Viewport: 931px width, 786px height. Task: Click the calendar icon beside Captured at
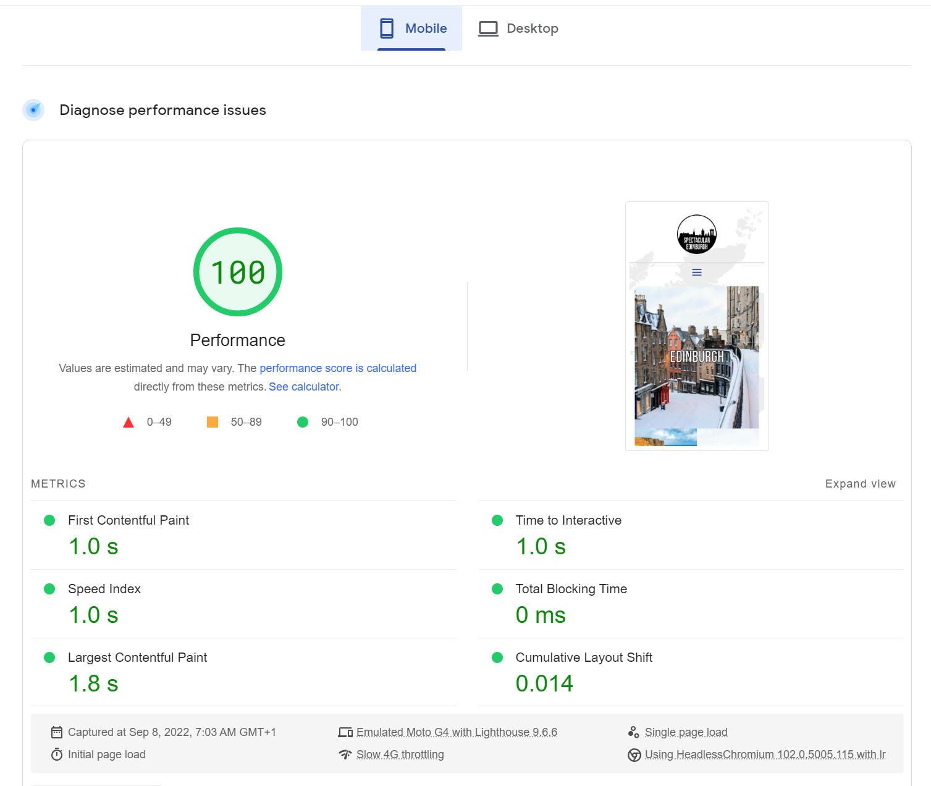tap(57, 732)
